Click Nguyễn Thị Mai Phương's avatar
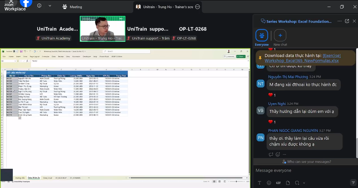358x188 pixels. click(x=261, y=84)
